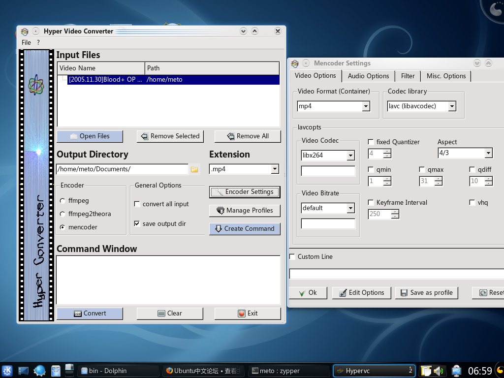This screenshot has width=504, height=378.
Task: Click Hyper Video Converter title bar app icon
Action: tap(25, 31)
